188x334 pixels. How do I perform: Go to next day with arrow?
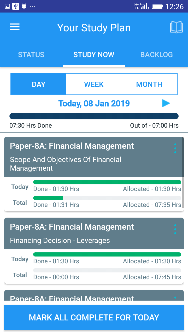(166, 103)
